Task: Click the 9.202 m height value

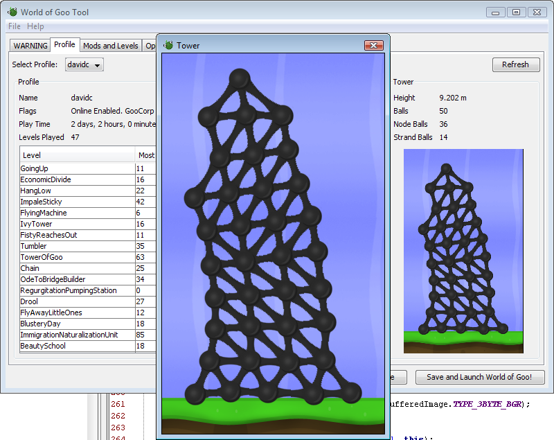Action: pos(453,98)
